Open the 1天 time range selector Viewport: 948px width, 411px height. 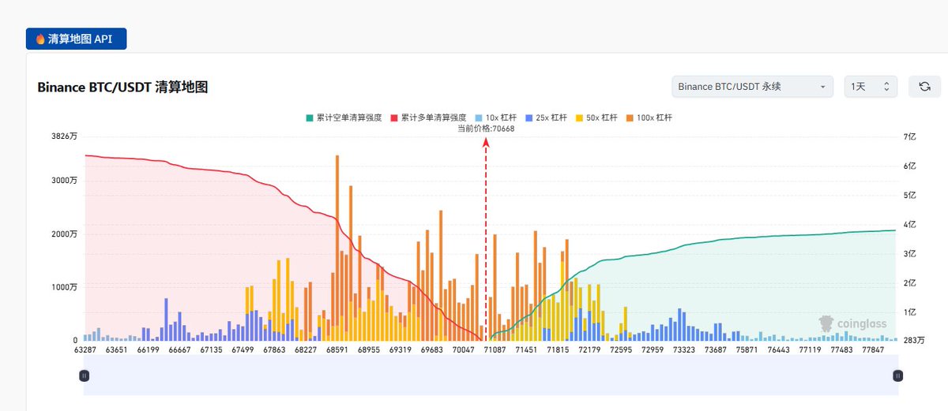870,87
